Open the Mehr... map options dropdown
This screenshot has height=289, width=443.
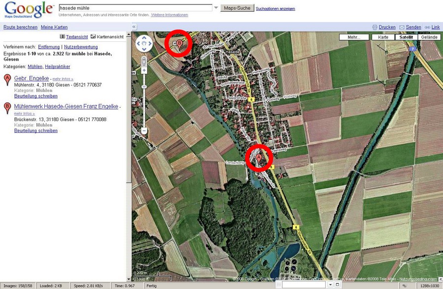354,37
